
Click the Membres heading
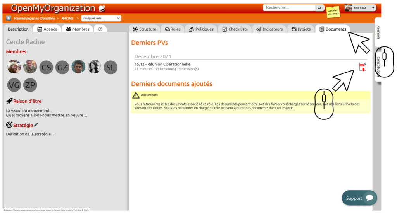[16, 51]
